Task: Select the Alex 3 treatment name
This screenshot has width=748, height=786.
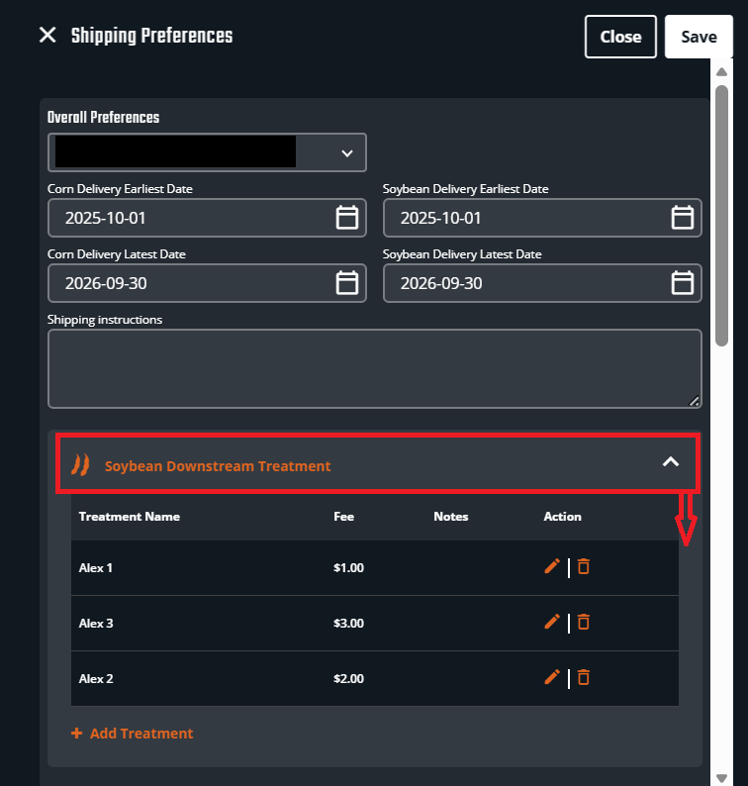Action: tap(96, 623)
